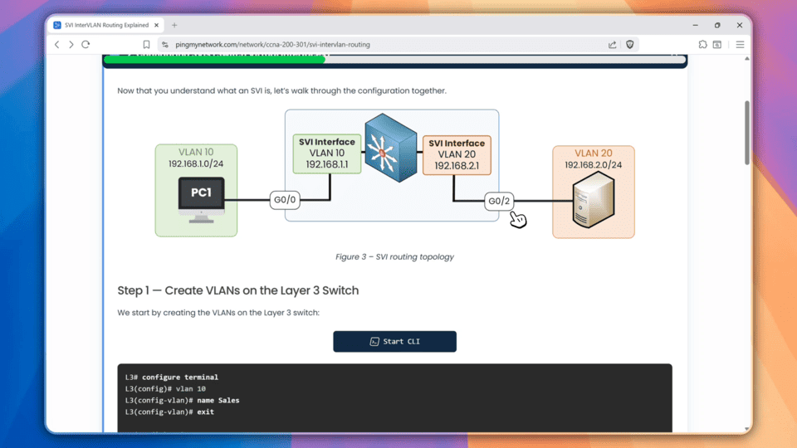Screen dimensions: 797x448
Task: Click the green reading progress bar
Action: 216,59
